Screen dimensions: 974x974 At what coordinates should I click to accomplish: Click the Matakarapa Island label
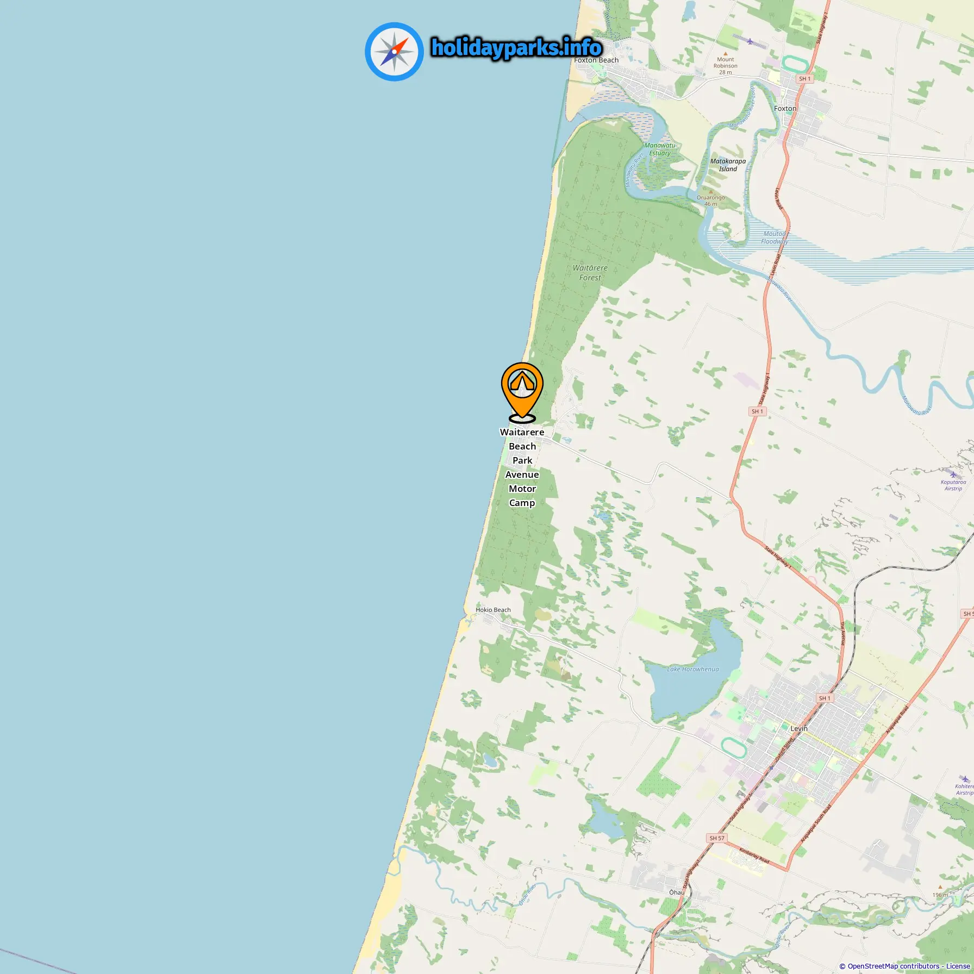click(728, 165)
